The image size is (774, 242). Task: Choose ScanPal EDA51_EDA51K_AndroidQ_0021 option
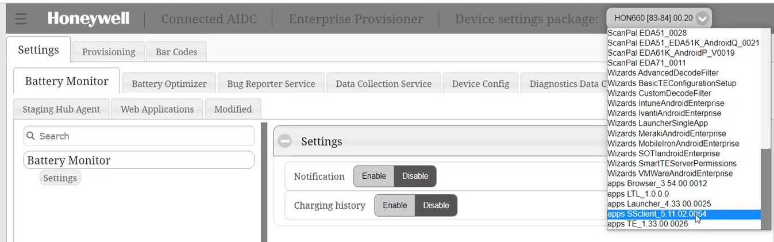[684, 43]
